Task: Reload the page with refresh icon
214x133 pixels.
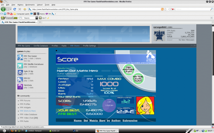Action: [15, 9]
